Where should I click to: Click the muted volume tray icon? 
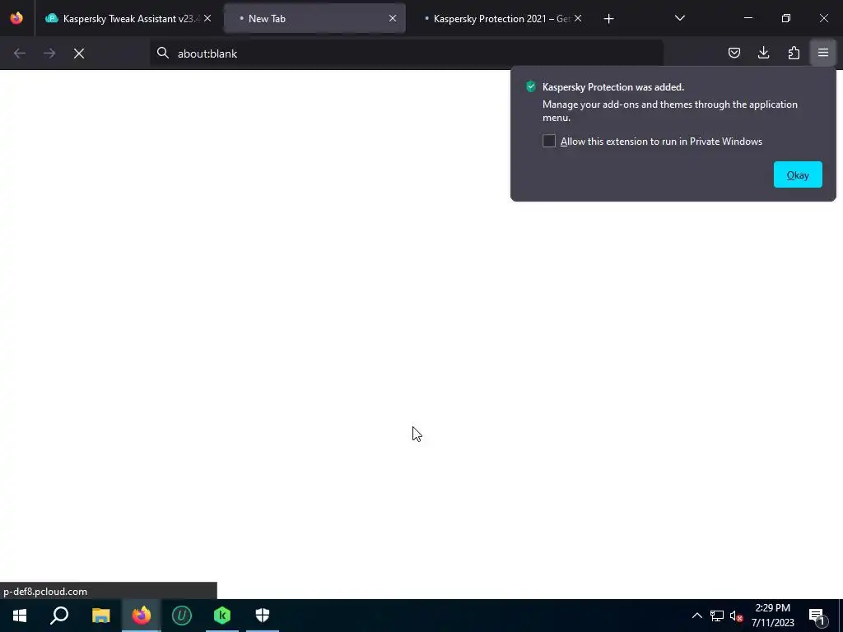coord(736,616)
